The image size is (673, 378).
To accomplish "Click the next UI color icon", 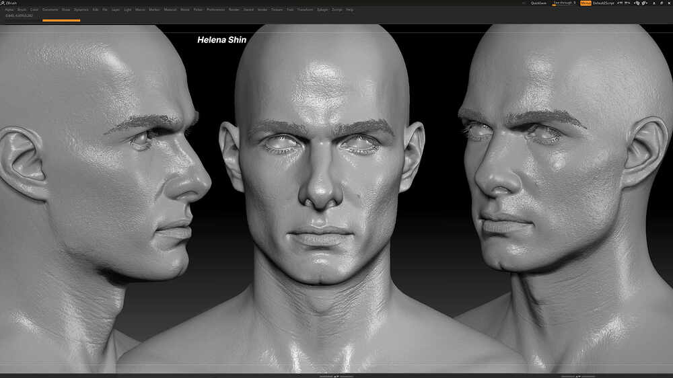I will [x=645, y=3].
